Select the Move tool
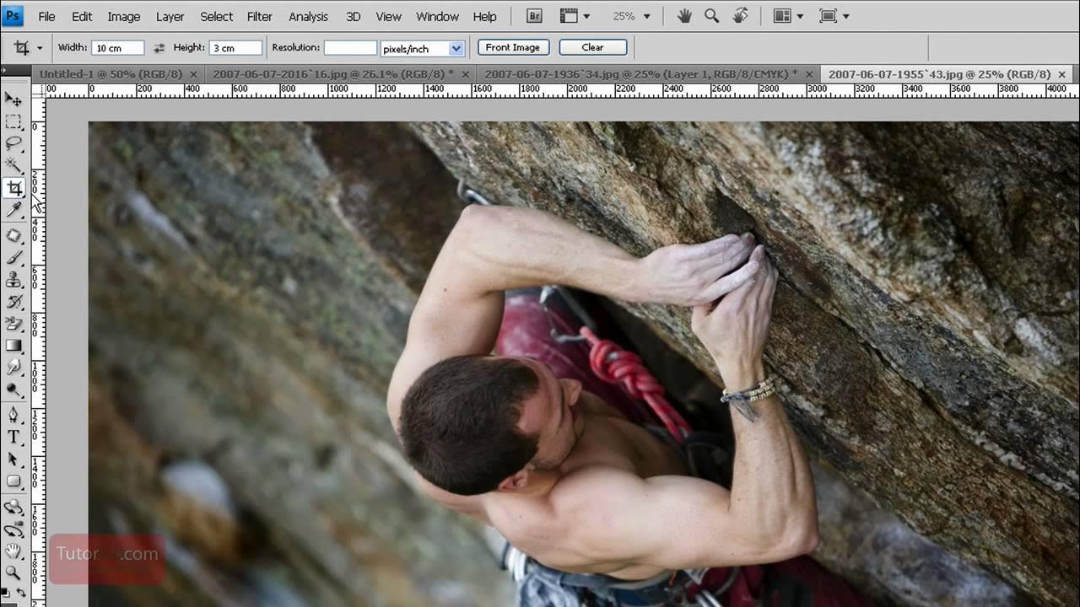 pyautogui.click(x=13, y=99)
